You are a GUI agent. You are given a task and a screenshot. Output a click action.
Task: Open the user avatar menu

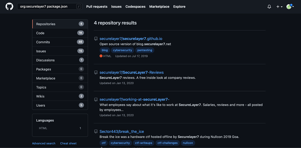[290, 7]
